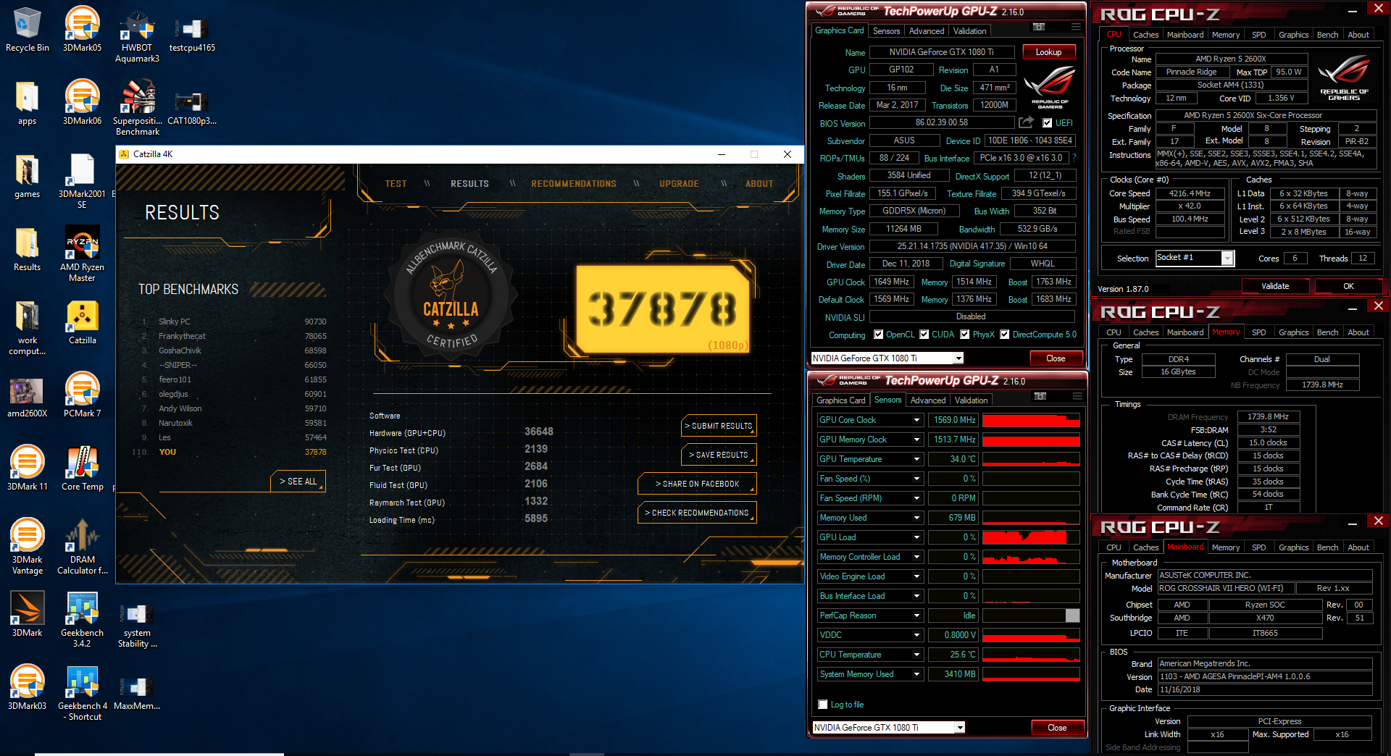Image resolution: width=1391 pixels, height=756 pixels.
Task: Launch 3DMark06 desktop shortcut
Action: tap(82, 103)
